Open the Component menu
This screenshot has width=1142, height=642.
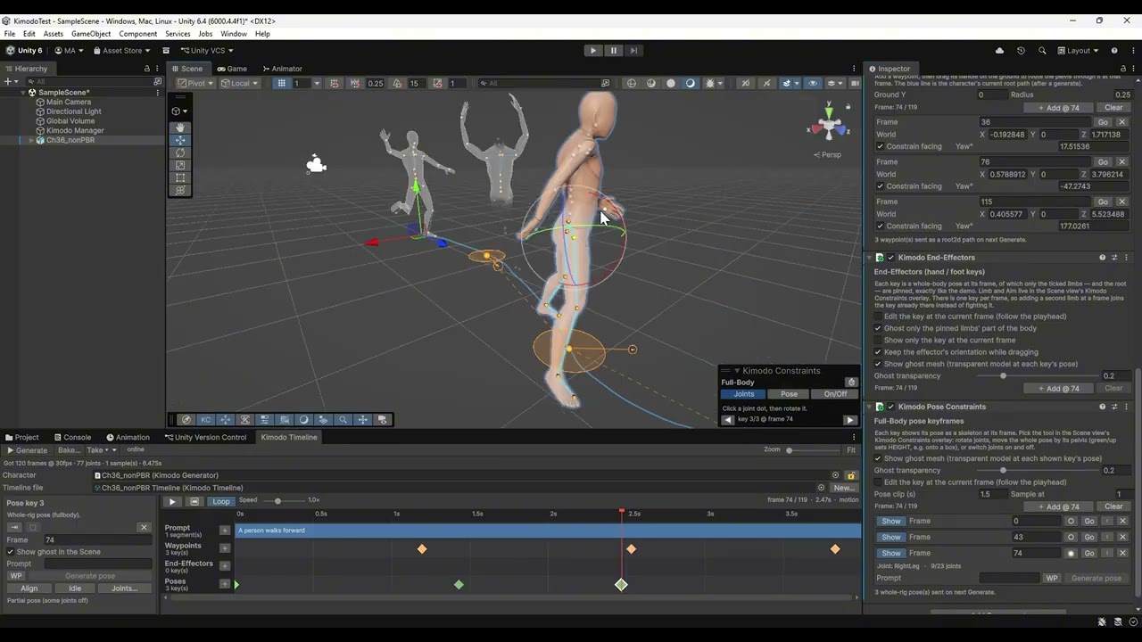(x=138, y=34)
